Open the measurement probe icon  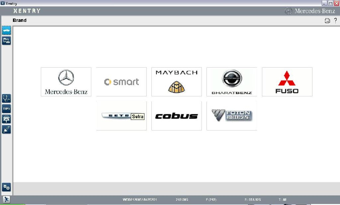point(7,129)
